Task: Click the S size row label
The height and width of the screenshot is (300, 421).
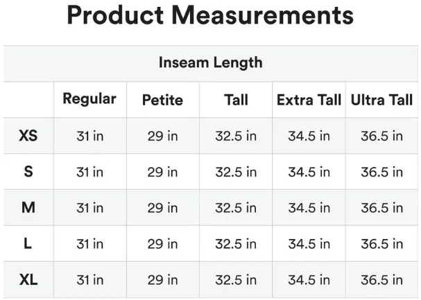Action: (28, 172)
